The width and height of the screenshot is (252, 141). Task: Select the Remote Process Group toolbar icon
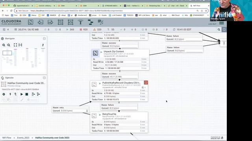70,22
